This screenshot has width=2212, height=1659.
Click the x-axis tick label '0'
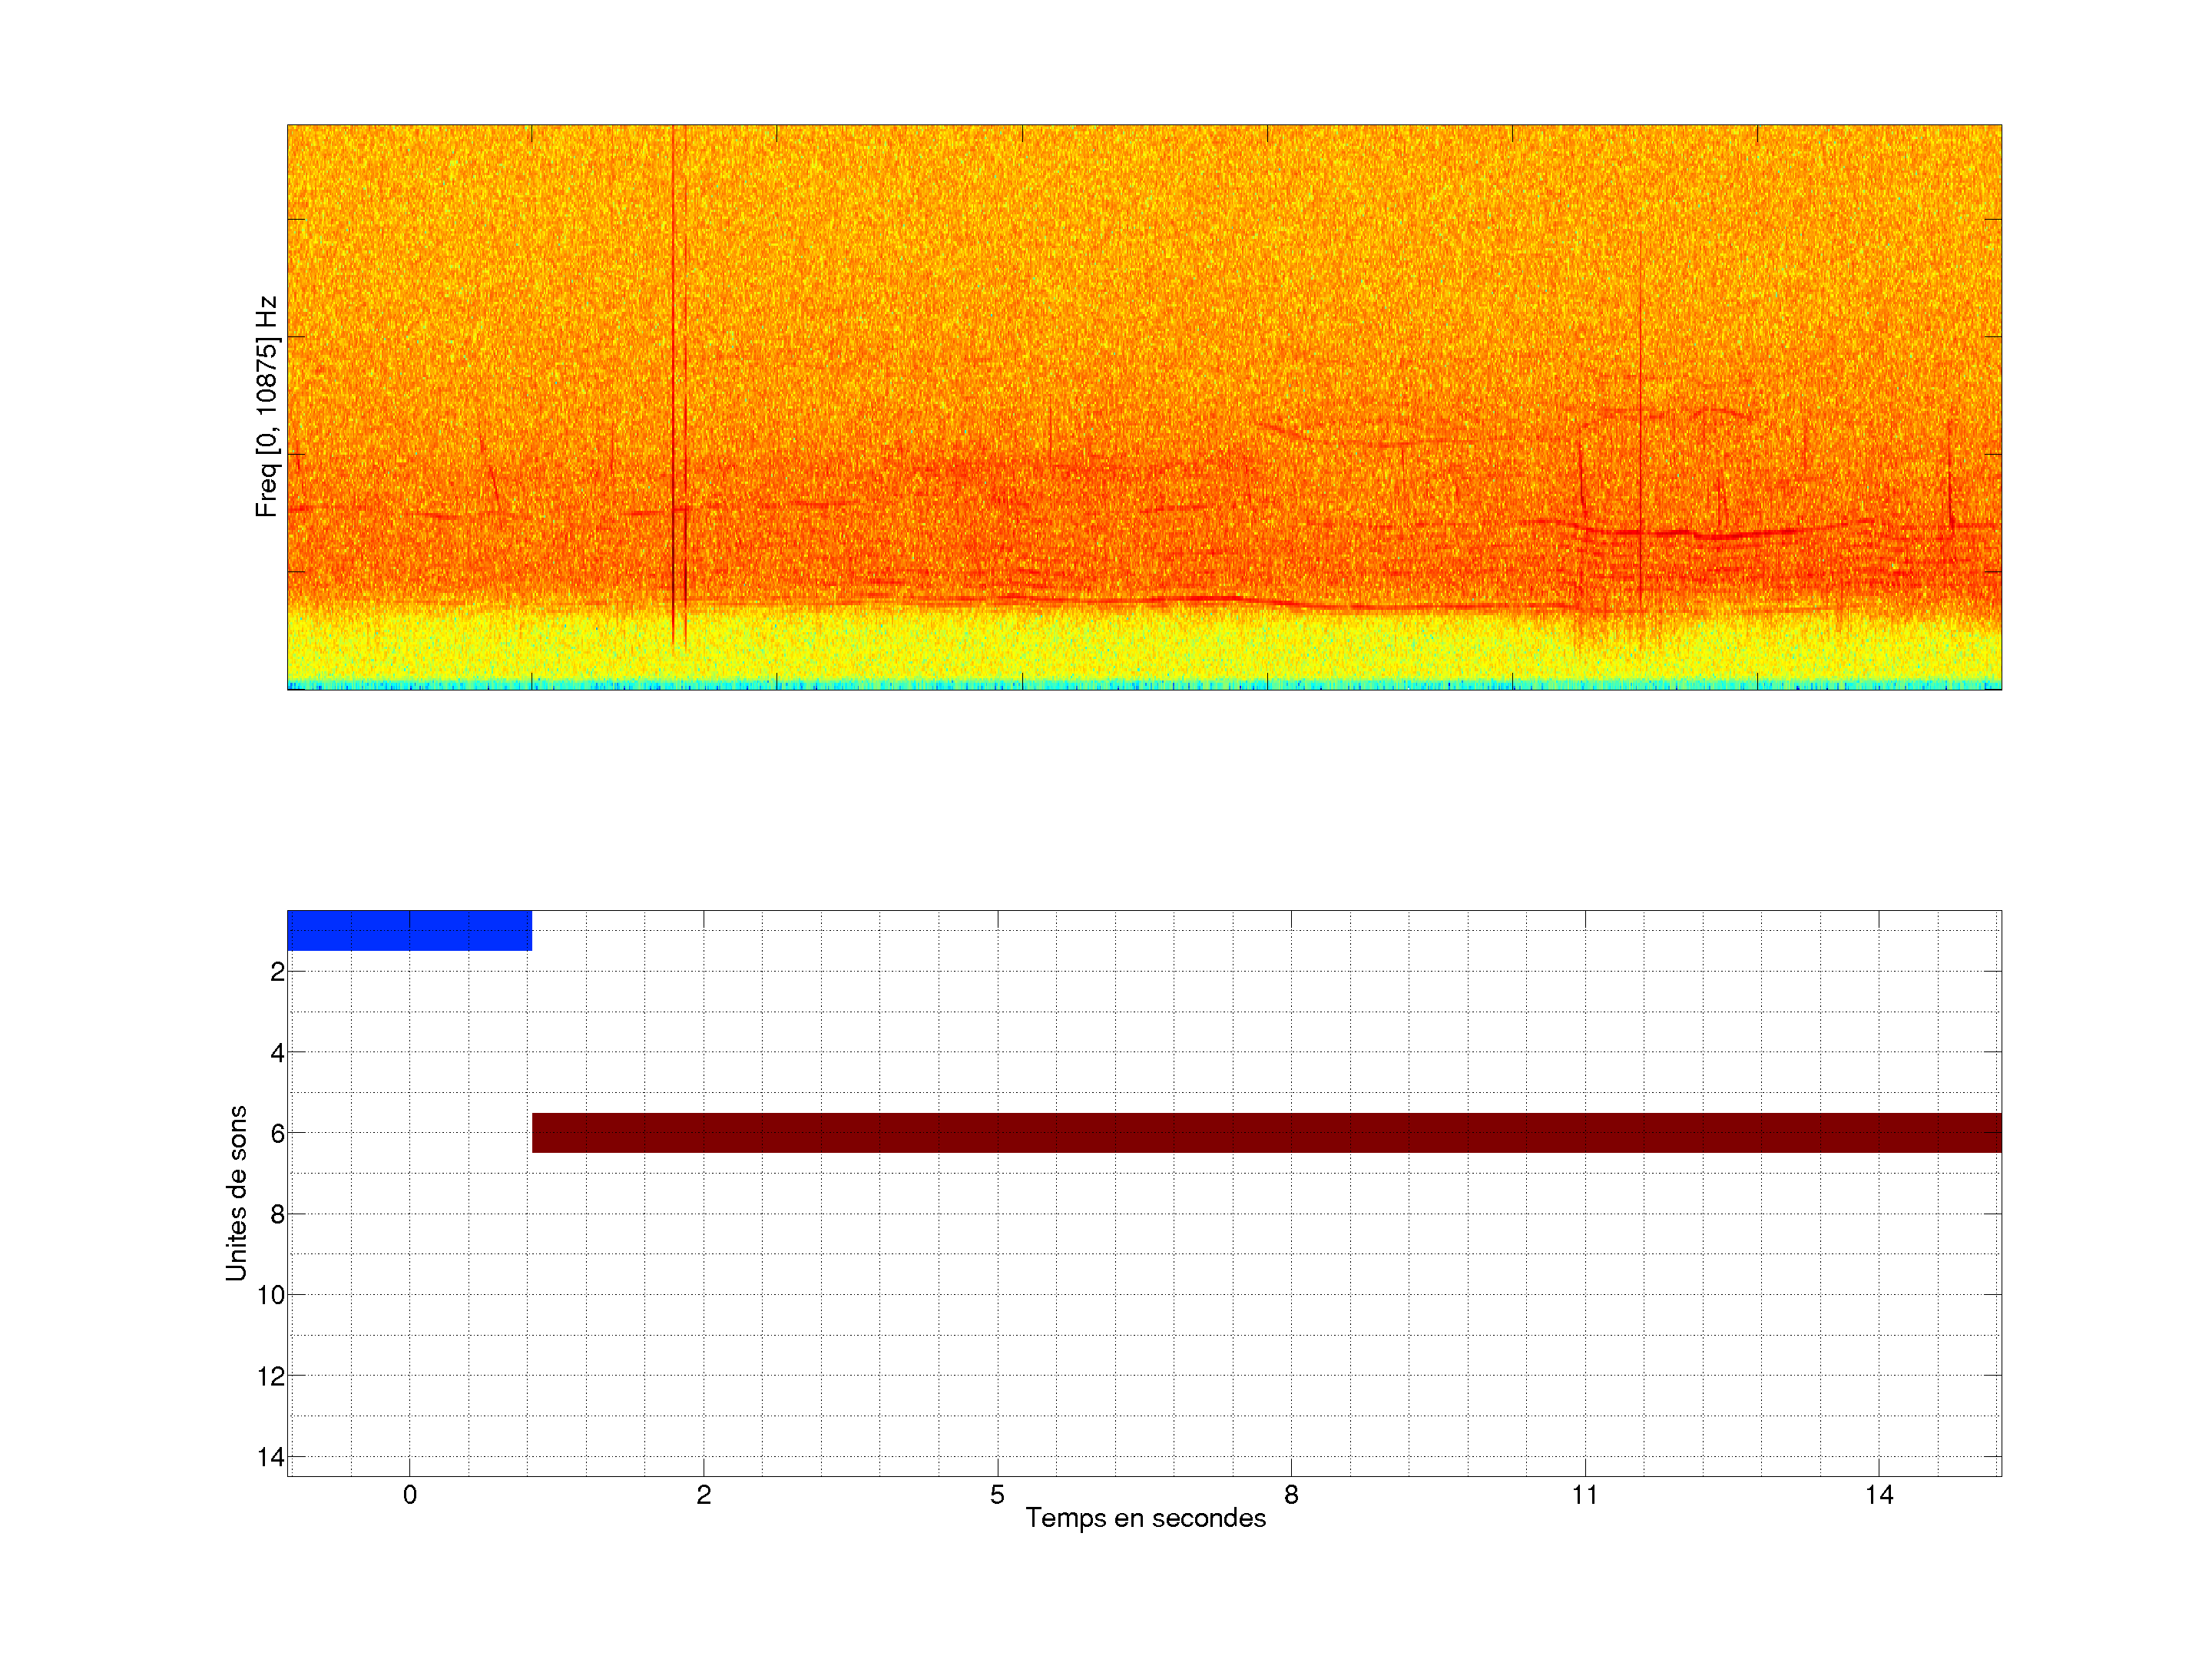[409, 1495]
